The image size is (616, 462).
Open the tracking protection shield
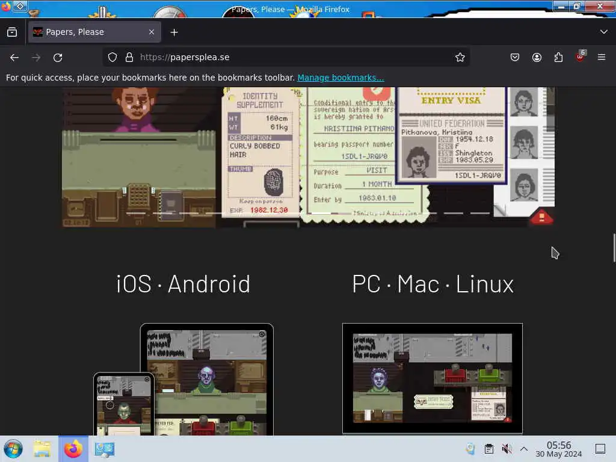coord(112,57)
